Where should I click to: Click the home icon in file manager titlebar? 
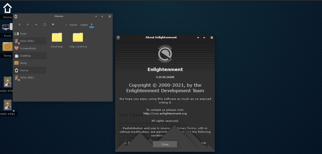(x=16, y=16)
